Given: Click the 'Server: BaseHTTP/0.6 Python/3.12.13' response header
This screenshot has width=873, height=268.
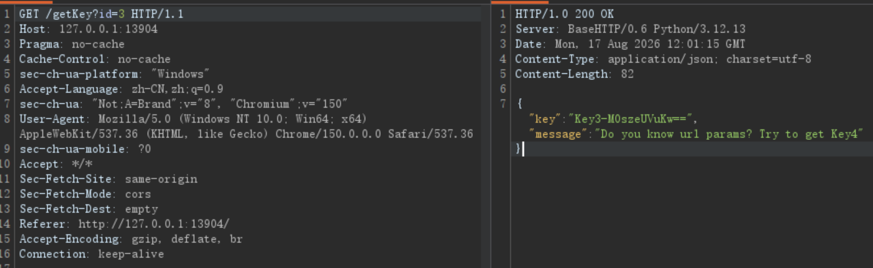Looking at the screenshot, I should point(631,29).
